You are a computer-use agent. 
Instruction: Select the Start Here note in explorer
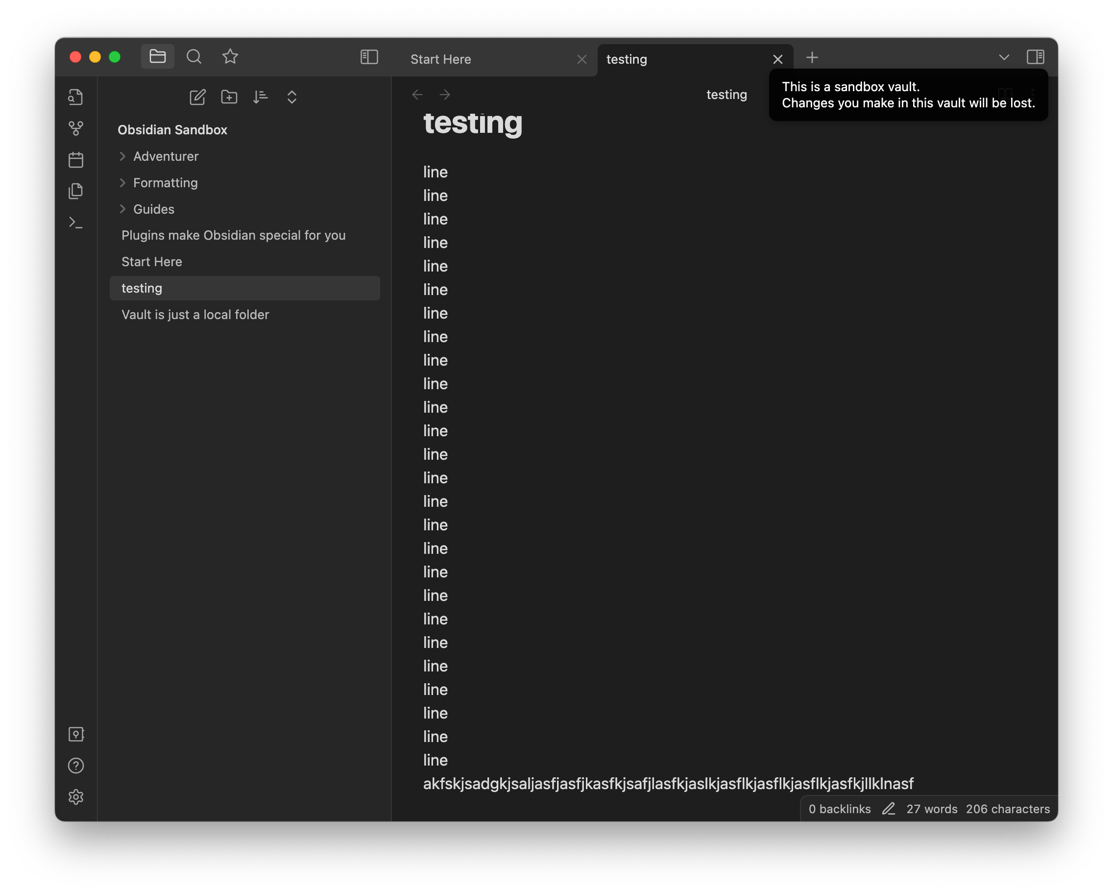click(151, 261)
